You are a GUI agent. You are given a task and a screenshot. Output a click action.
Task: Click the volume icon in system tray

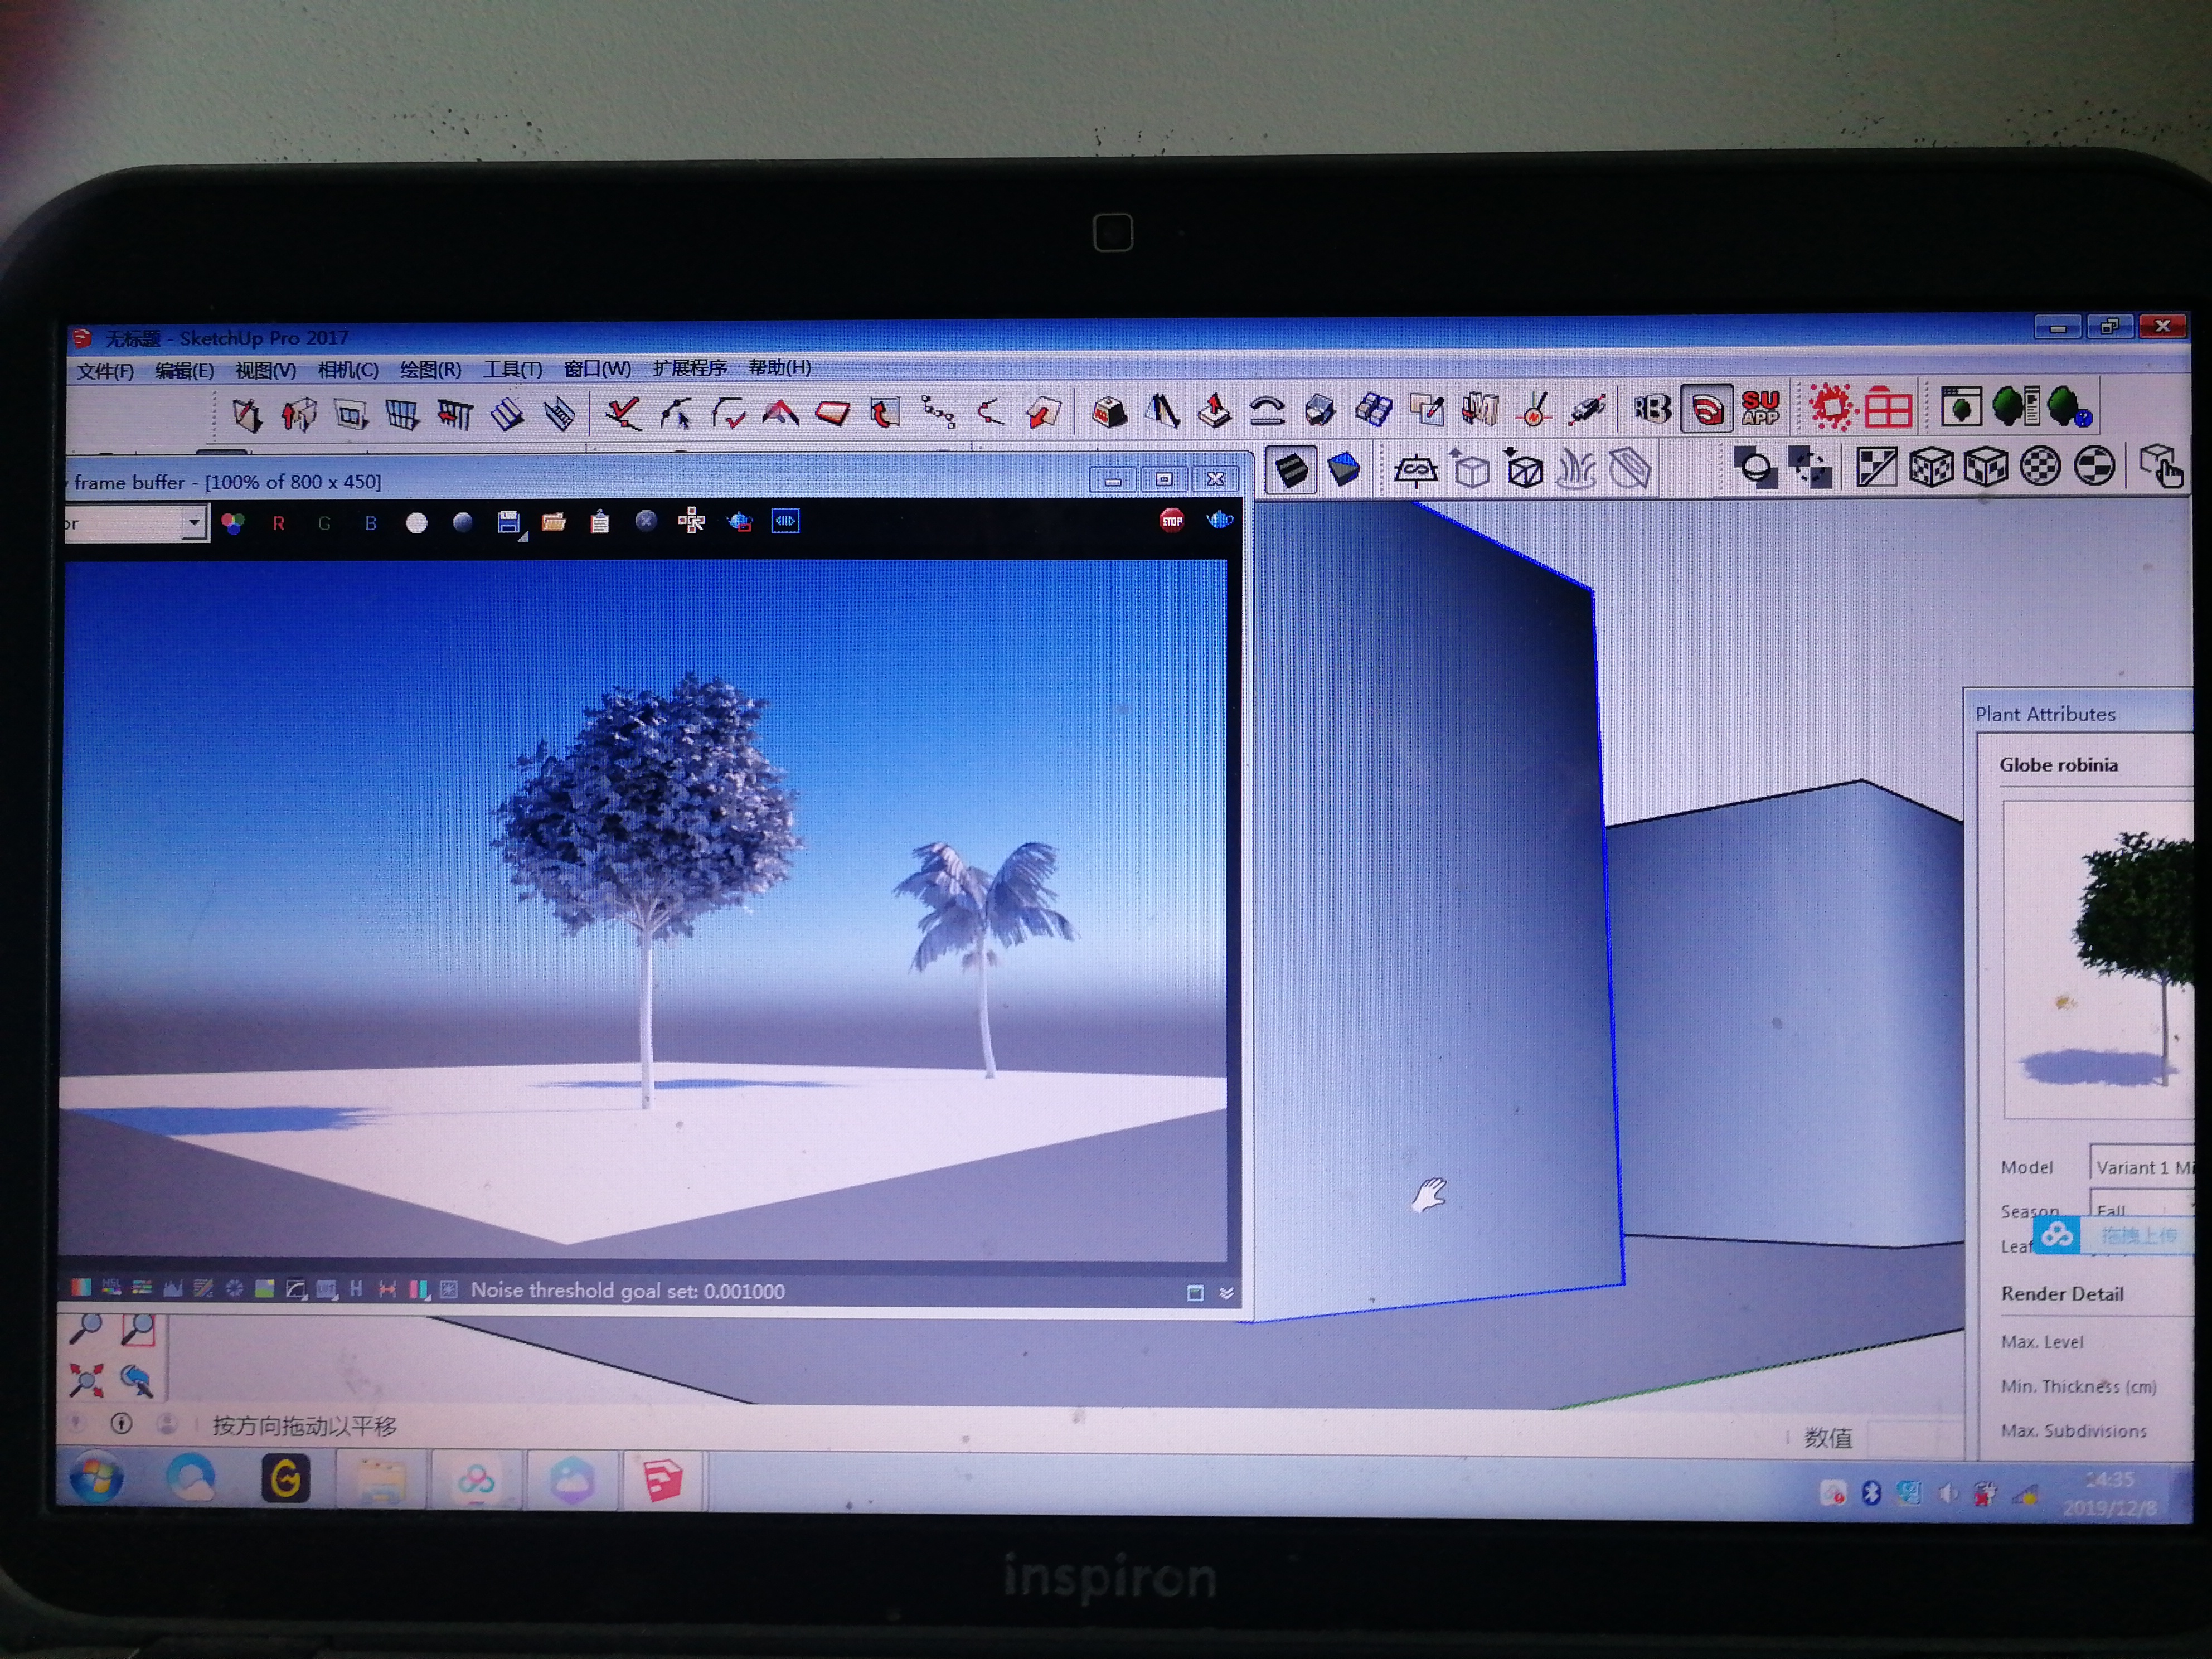point(1947,1493)
